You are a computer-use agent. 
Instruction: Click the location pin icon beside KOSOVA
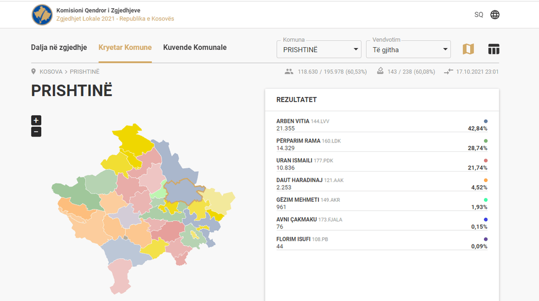(34, 72)
